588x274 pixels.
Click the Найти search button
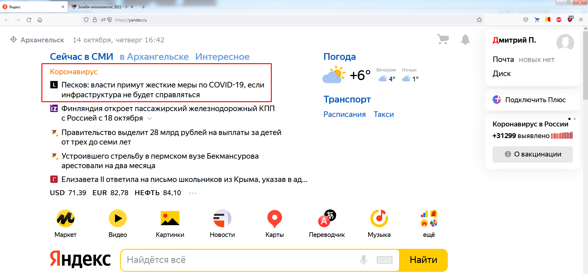pyautogui.click(x=423, y=260)
